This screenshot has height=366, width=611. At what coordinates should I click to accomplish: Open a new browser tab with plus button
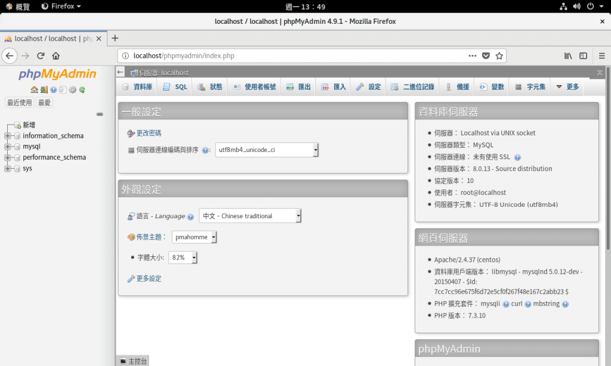click(115, 38)
